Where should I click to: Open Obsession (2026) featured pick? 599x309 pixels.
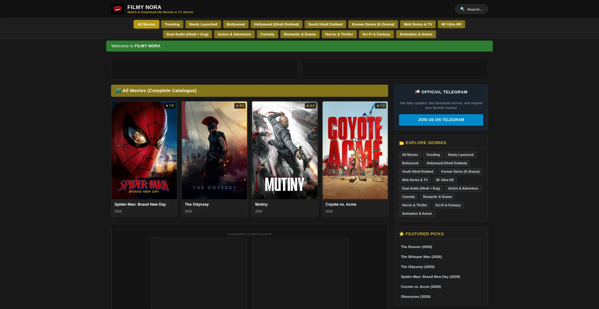coord(416,297)
